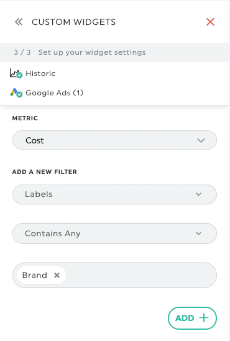Click the chevron arrow beside Labels
Image resolution: width=230 pixels, height=341 pixels.
pos(198,195)
